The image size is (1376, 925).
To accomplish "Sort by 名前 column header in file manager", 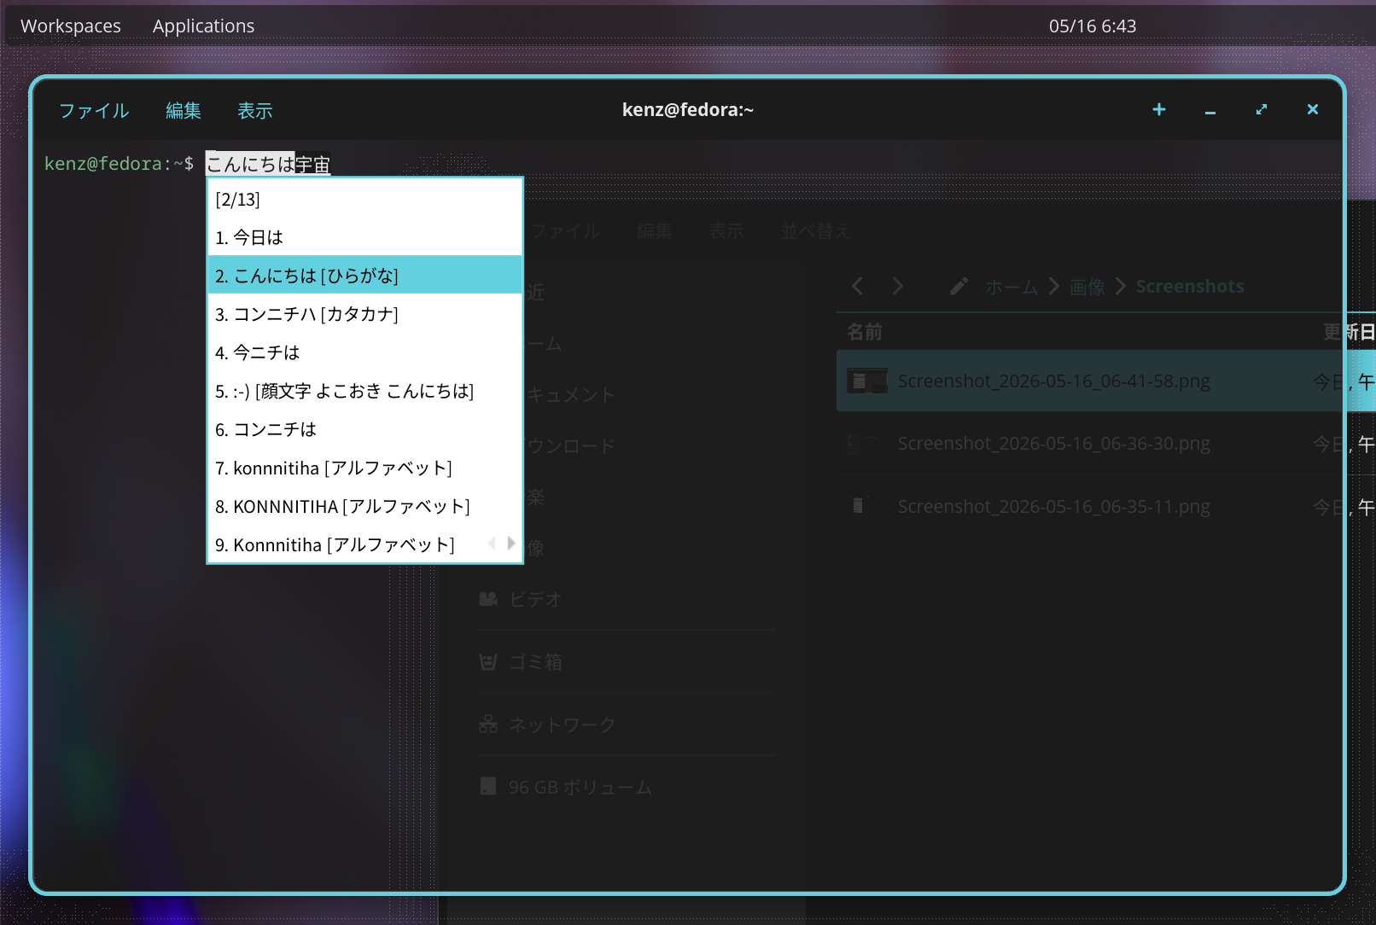I will point(864,332).
